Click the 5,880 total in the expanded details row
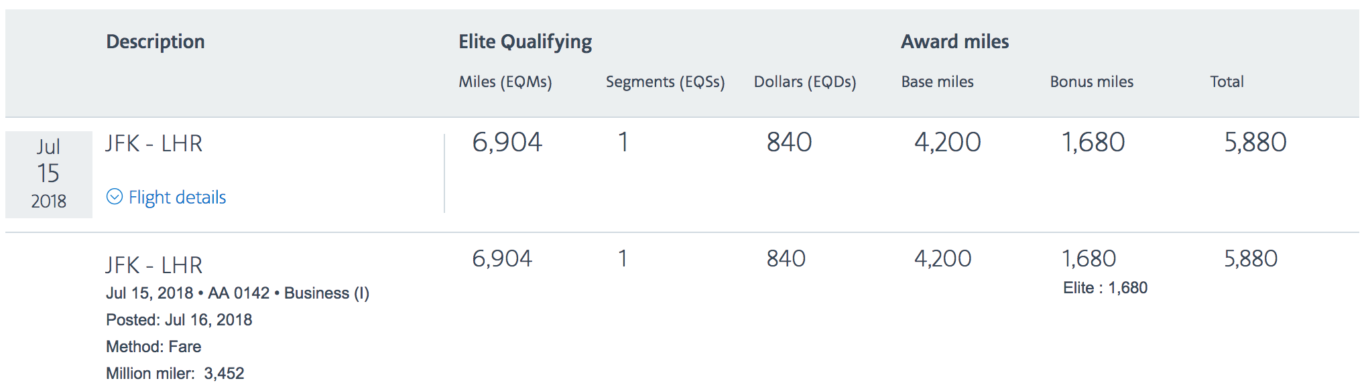Viewport: 1366px width, 391px height. [x=1251, y=258]
